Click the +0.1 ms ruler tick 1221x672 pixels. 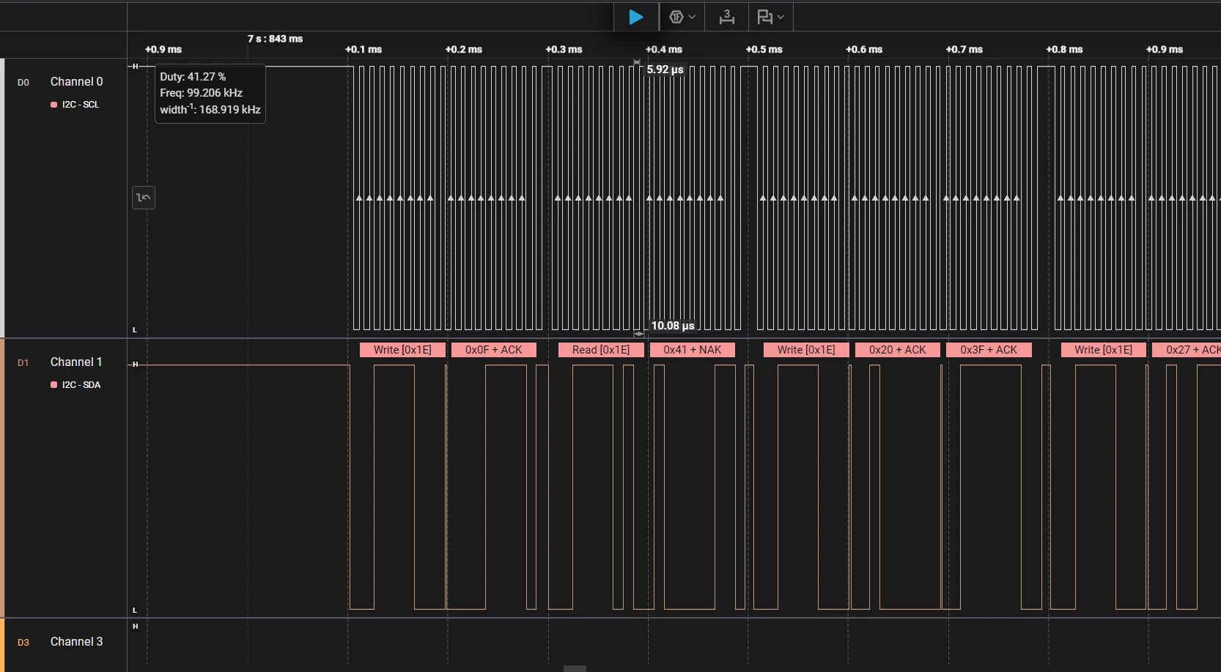coord(364,50)
